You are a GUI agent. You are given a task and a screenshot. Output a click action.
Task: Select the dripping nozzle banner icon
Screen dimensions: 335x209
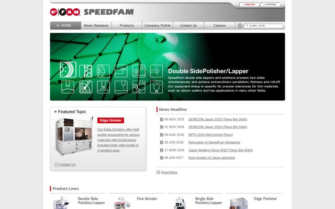pyautogui.click(x=121, y=87)
